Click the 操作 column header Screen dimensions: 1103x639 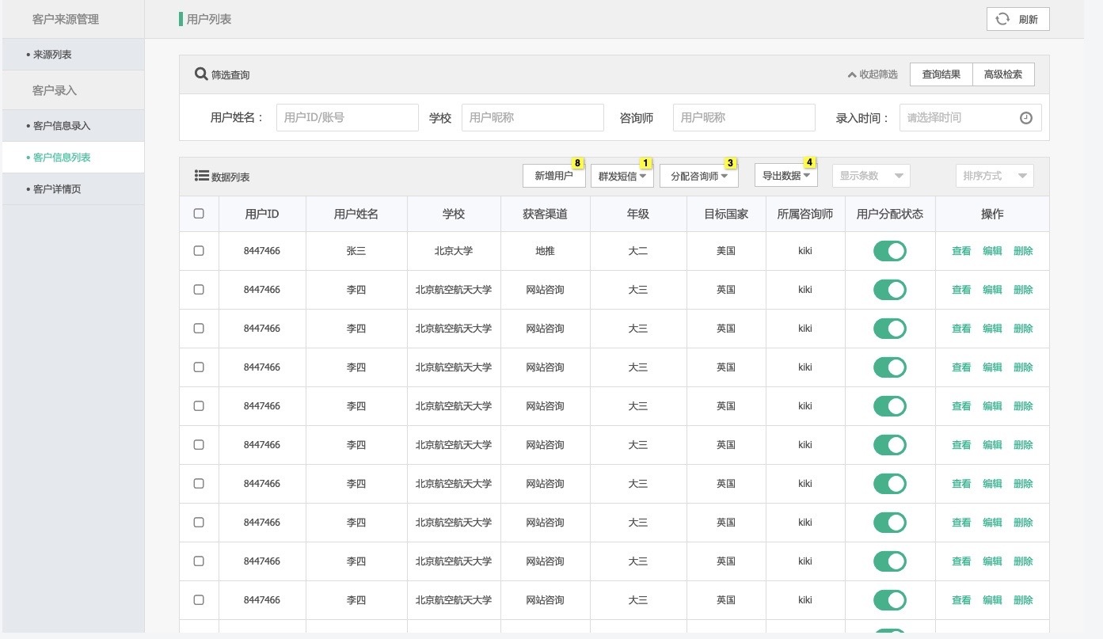(x=992, y=214)
